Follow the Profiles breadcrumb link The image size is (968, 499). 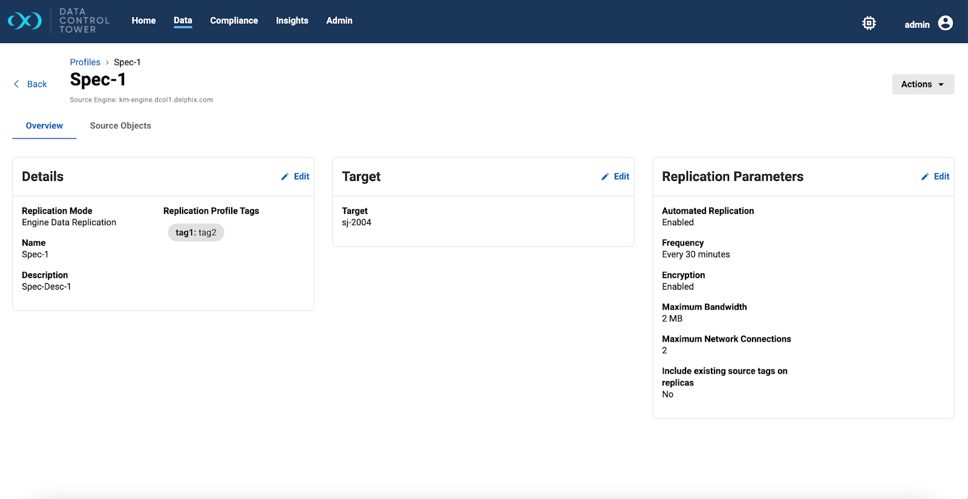85,62
